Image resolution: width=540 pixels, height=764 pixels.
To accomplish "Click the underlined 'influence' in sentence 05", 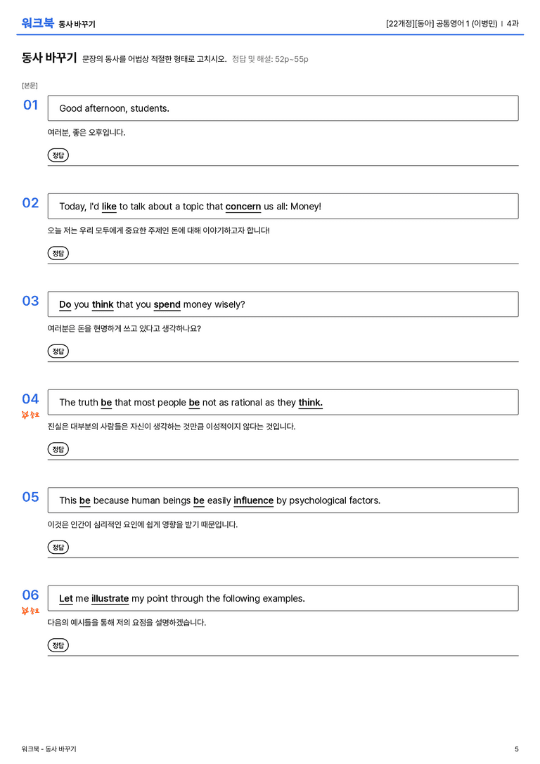I will 253,500.
